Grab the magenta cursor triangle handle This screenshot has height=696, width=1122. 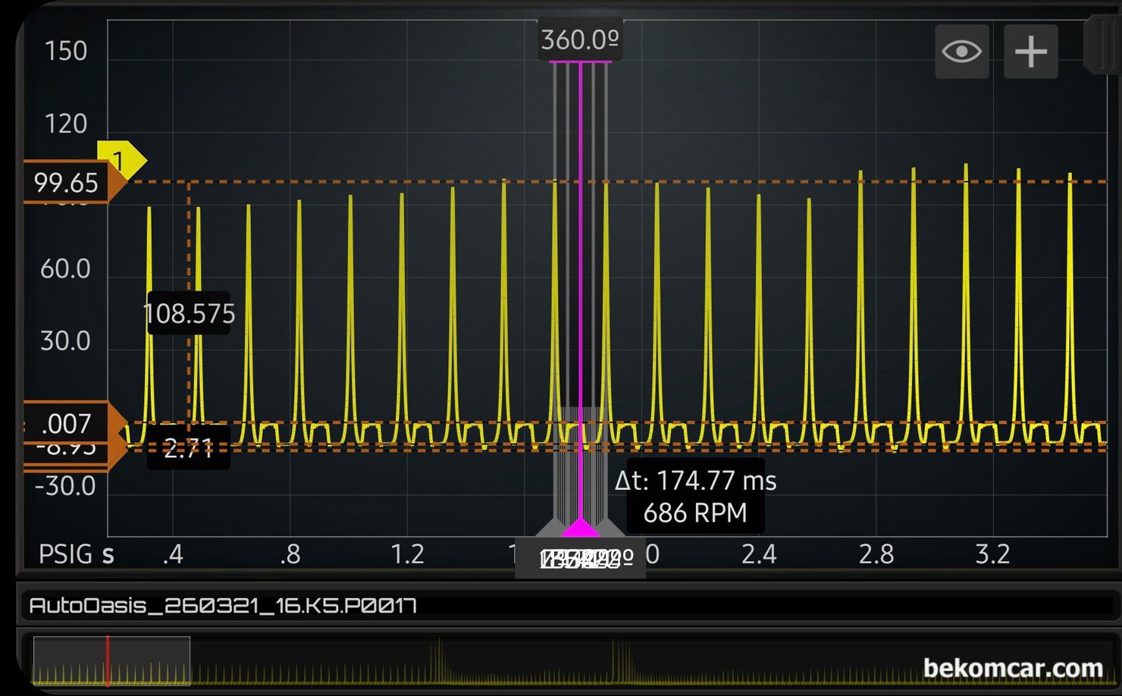click(x=580, y=528)
